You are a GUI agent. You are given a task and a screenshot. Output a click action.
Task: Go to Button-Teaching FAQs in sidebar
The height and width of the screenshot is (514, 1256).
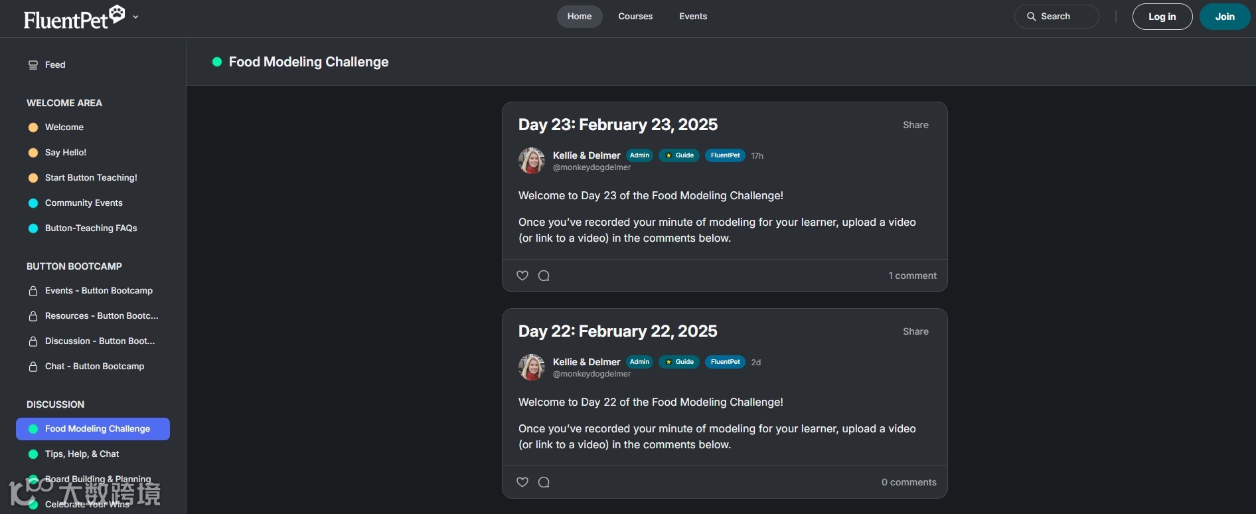[x=91, y=228]
